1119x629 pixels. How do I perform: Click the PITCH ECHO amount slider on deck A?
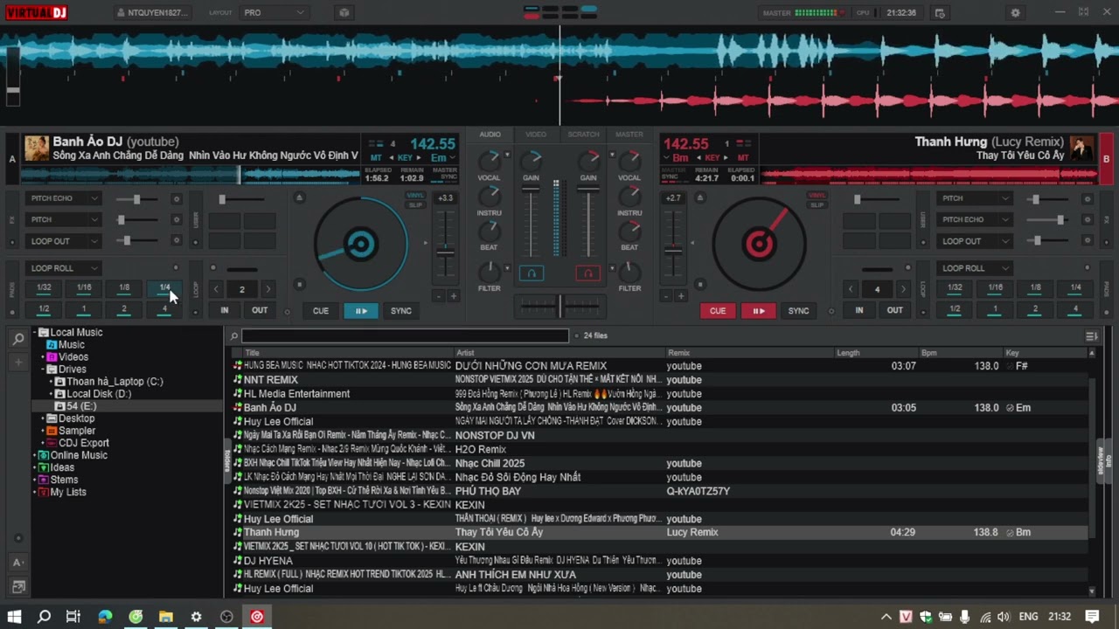[x=136, y=199]
